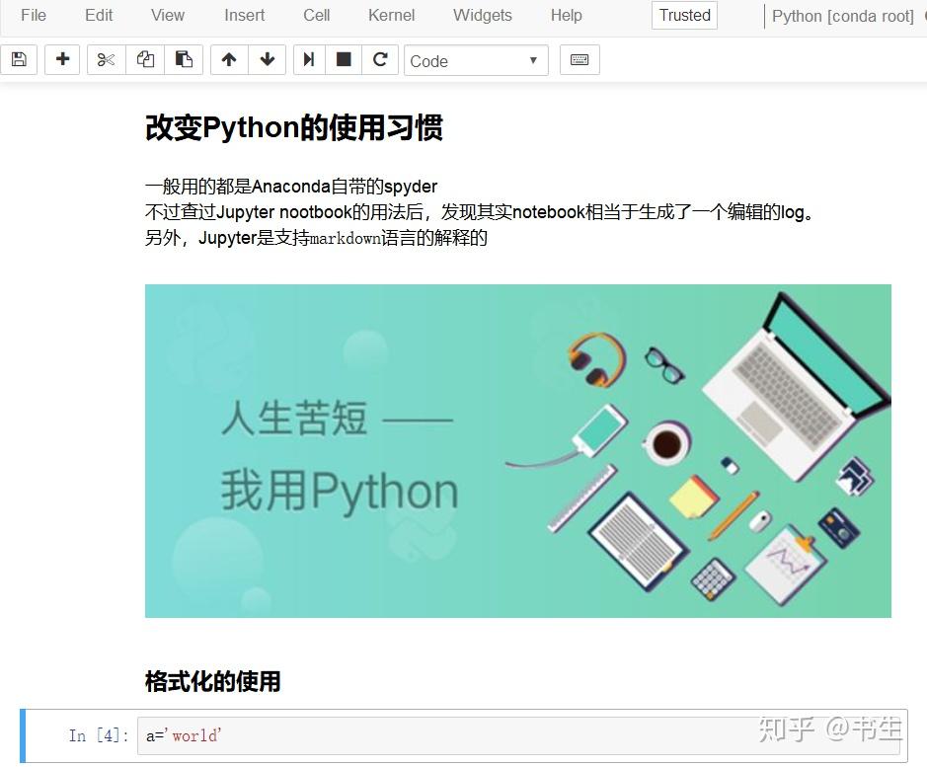Screen dimensions: 927x767
Task: Restart the kernel using the restart icon
Action: coord(380,59)
